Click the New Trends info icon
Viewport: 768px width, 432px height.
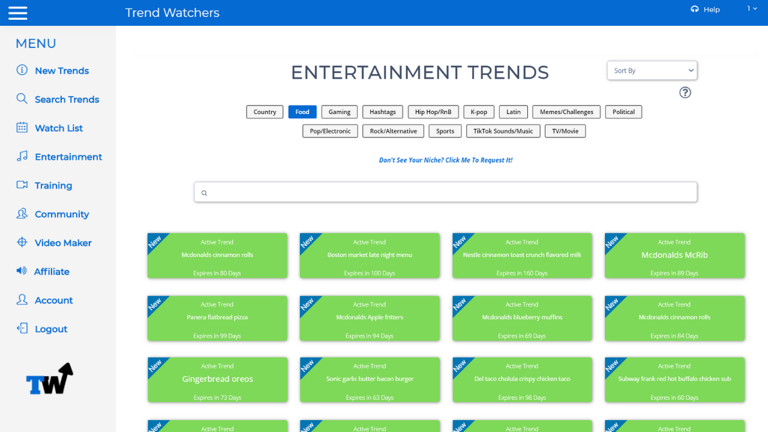22,70
